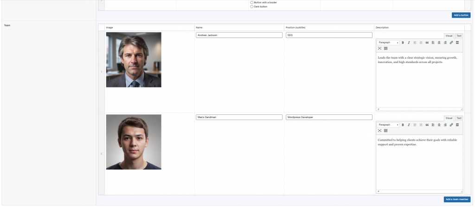The height and width of the screenshot is (207, 475).
Task: Open fullscreen mode for Andrew Jackson's description editor
Action: [x=379, y=49]
